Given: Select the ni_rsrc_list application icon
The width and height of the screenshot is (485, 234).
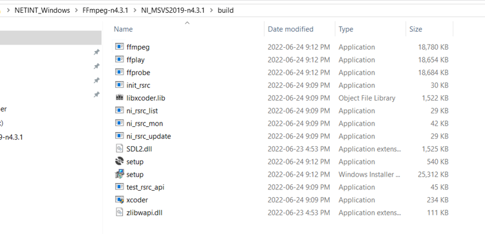Looking at the screenshot, I should coord(120,110).
